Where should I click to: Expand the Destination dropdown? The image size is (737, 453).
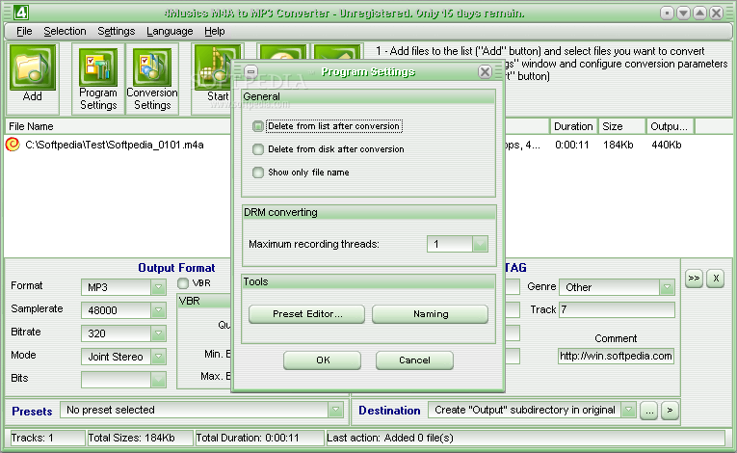(628, 410)
